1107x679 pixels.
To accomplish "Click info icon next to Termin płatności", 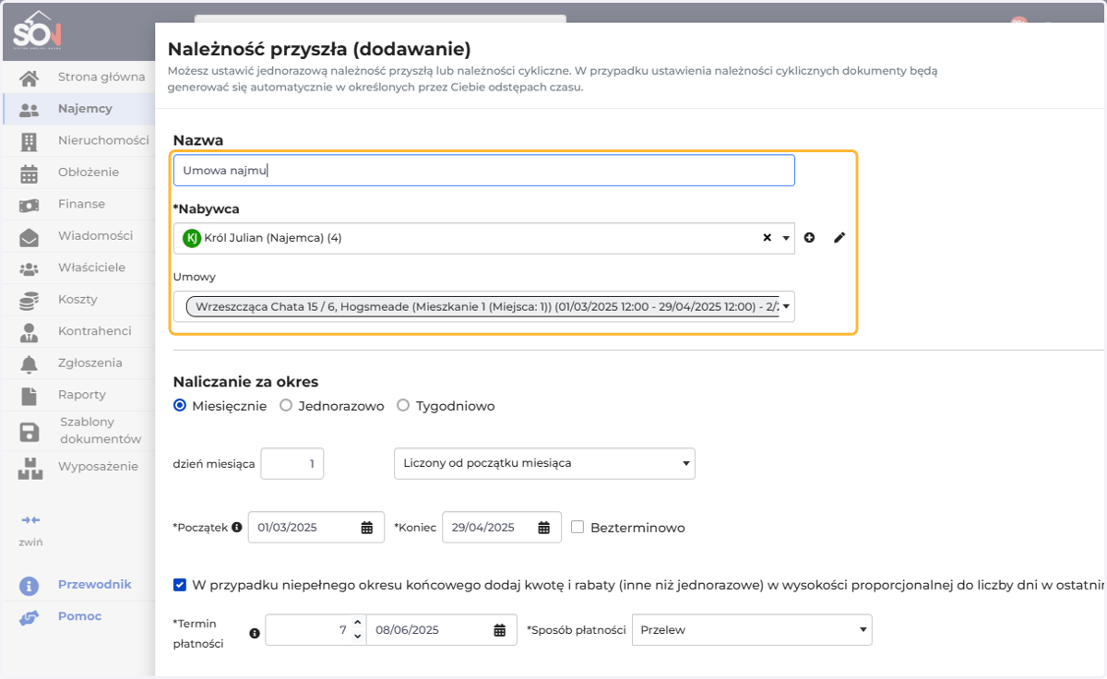I will click(x=255, y=634).
